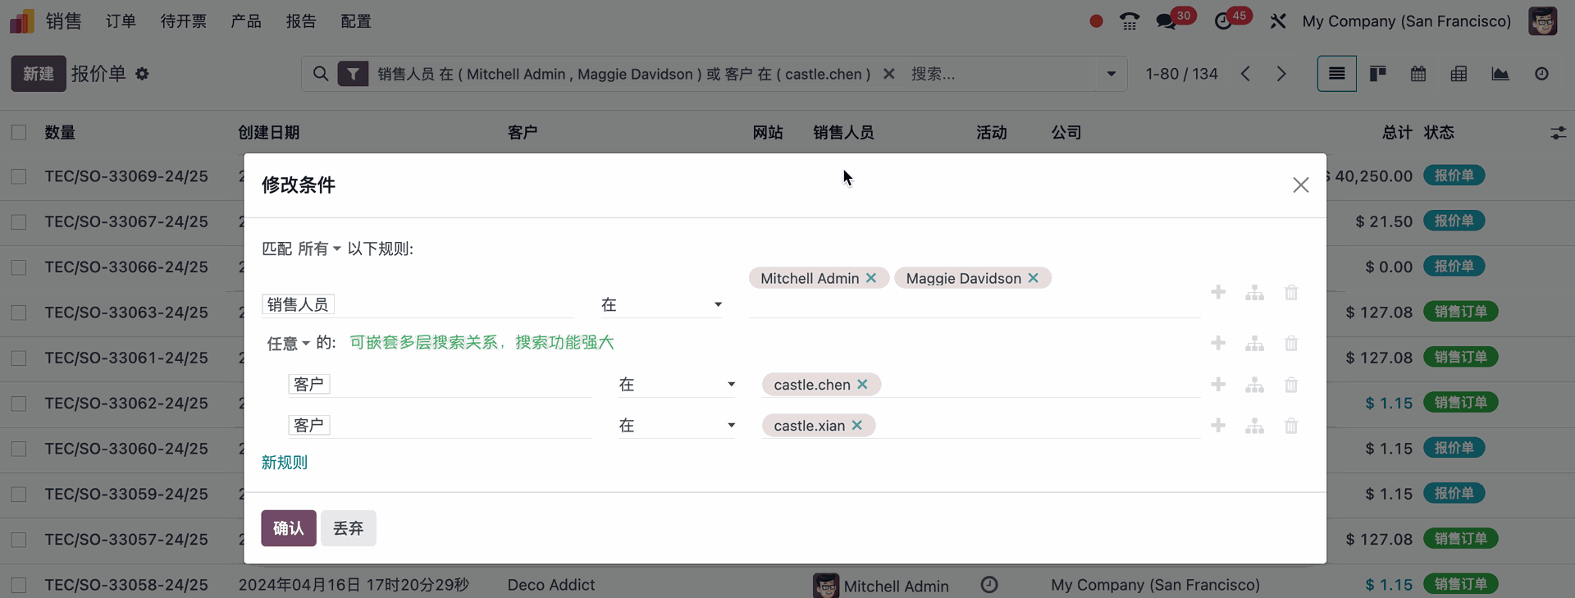Add new rule after salesperson row

[x=1218, y=293]
